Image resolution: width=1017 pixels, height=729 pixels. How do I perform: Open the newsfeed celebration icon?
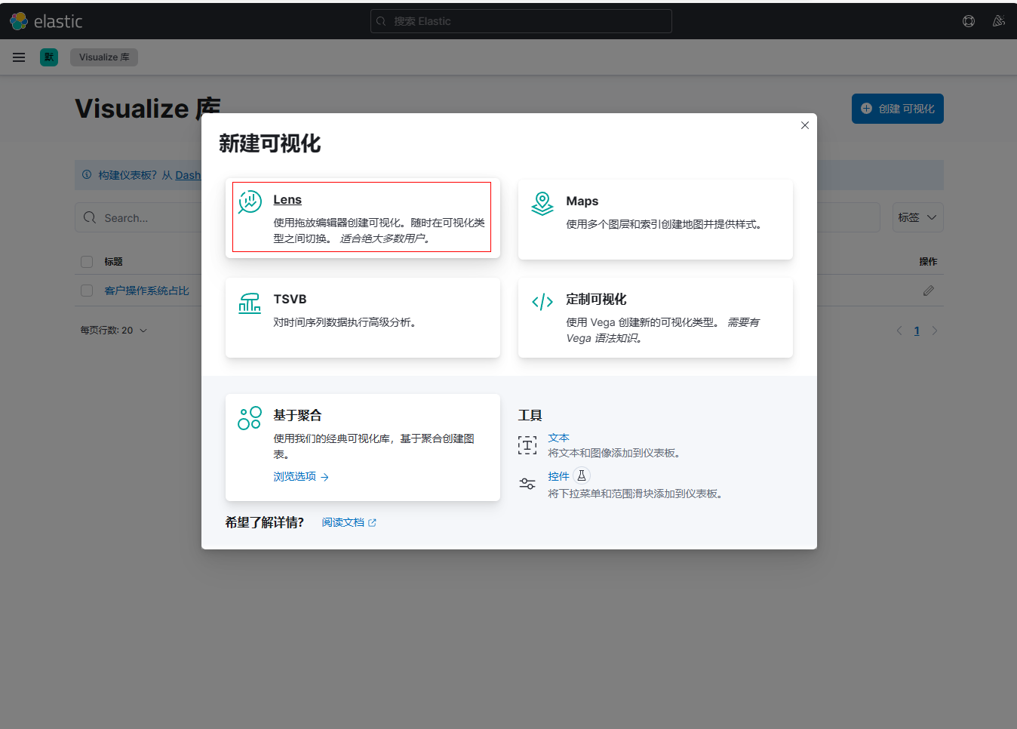(998, 21)
